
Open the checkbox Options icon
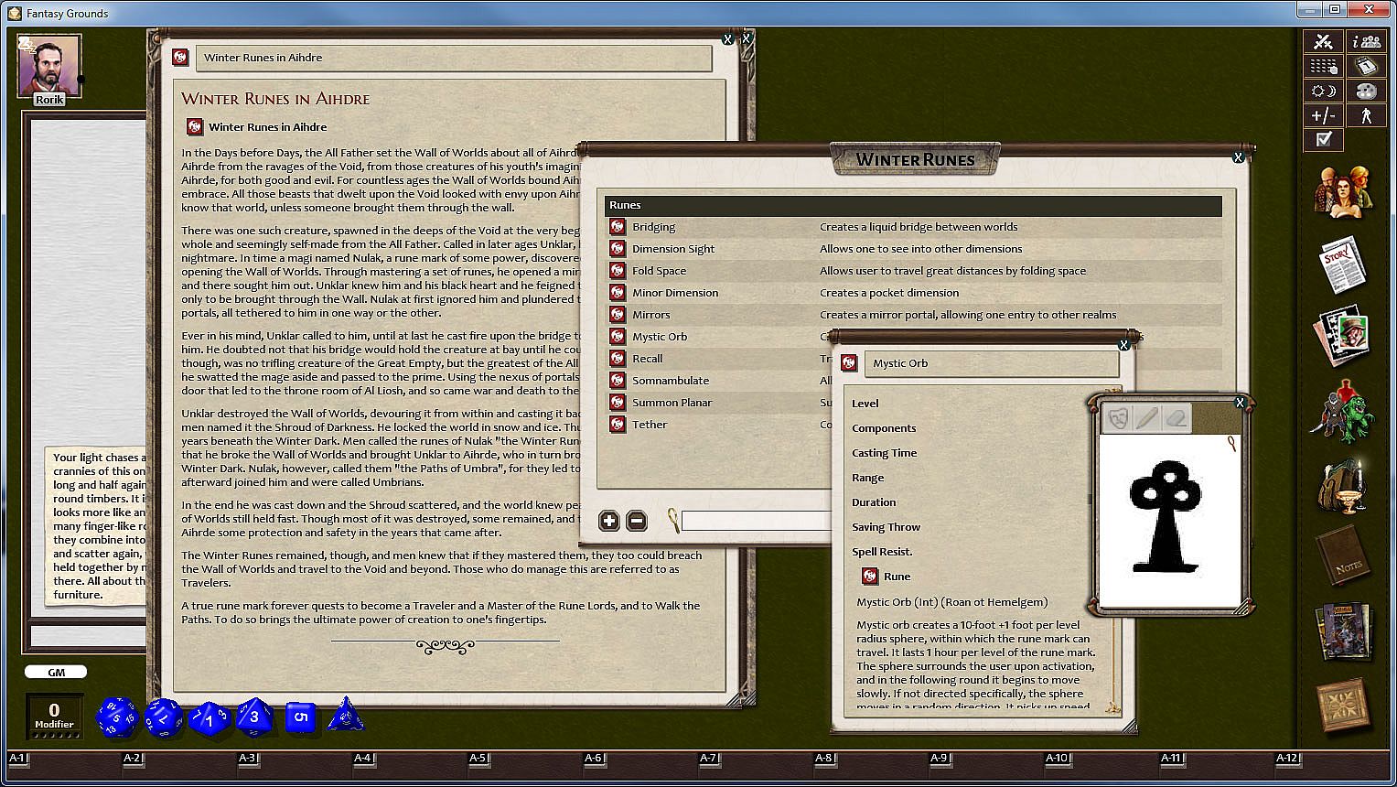1323,140
